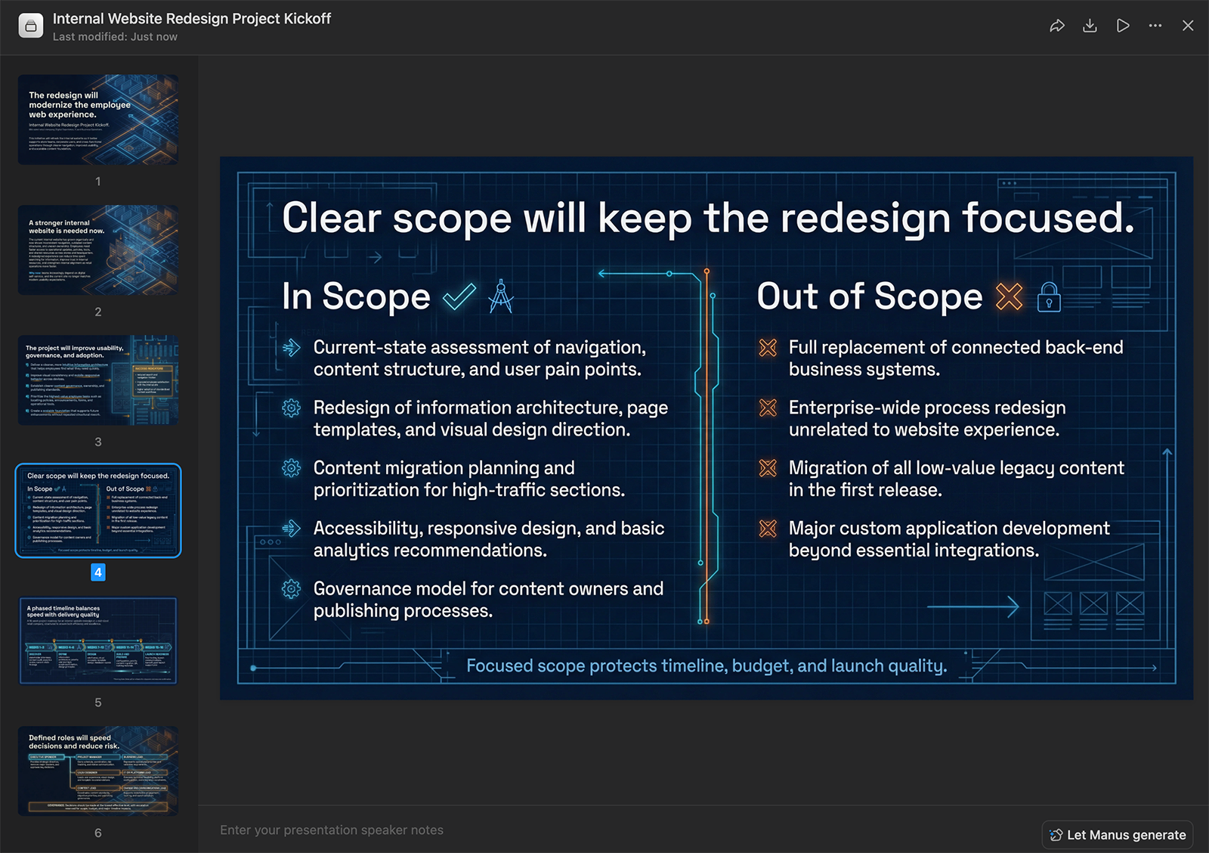The width and height of the screenshot is (1209, 853).
Task: Click the compass icon beside In Scope
Action: coord(500,296)
